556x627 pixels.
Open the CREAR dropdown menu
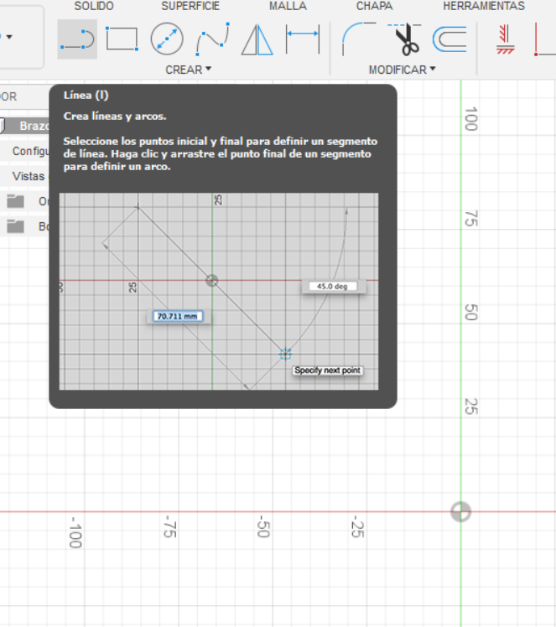click(x=188, y=70)
